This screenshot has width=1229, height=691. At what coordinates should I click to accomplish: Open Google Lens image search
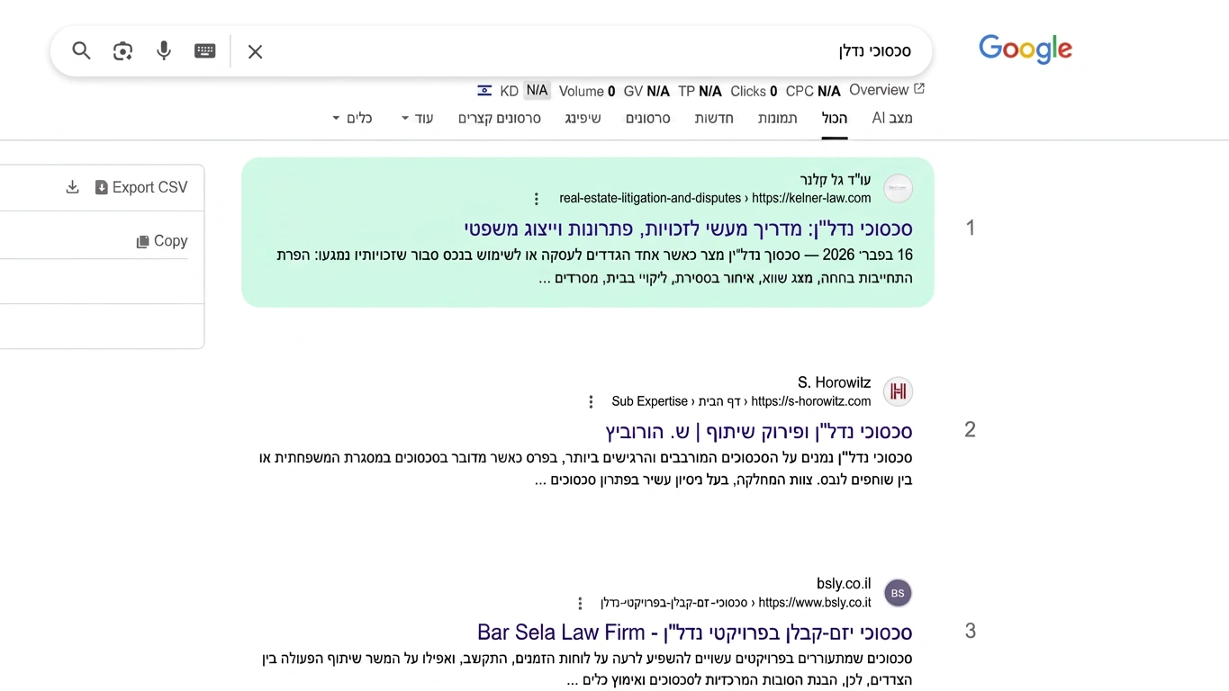[x=122, y=51]
